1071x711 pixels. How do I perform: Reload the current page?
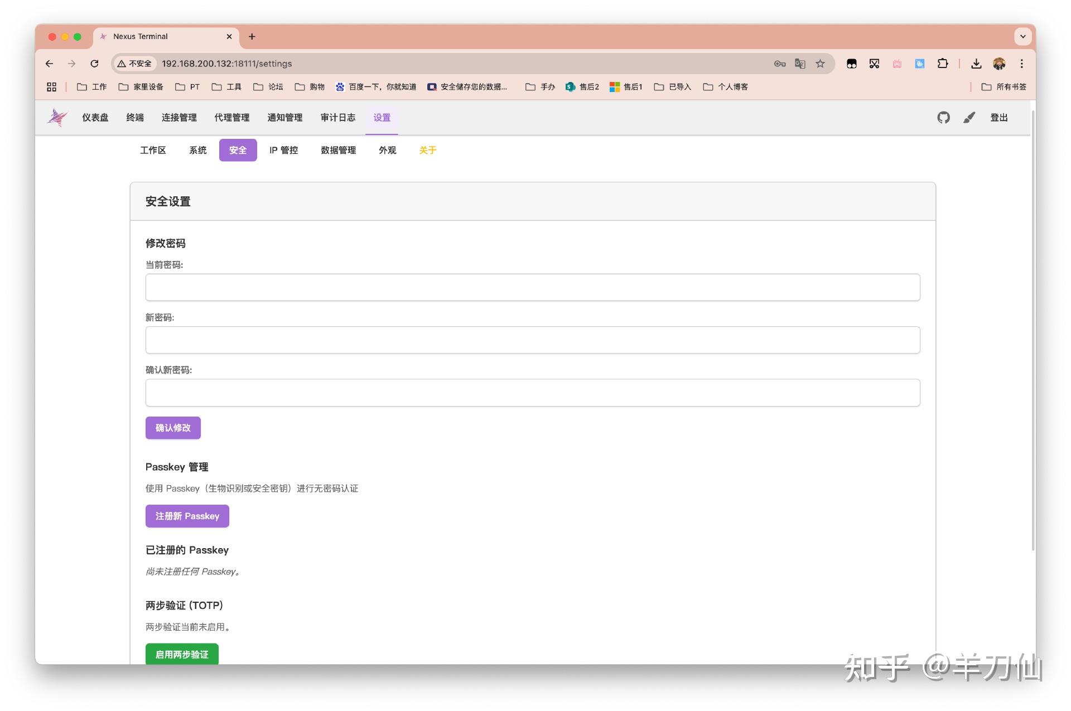[94, 64]
